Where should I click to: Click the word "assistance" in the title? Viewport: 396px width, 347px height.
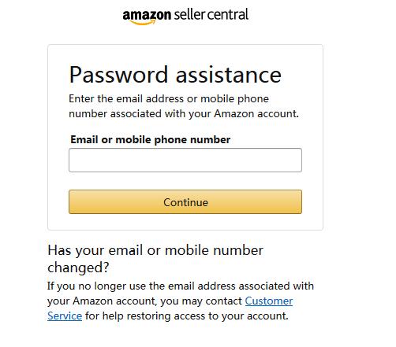pos(229,75)
